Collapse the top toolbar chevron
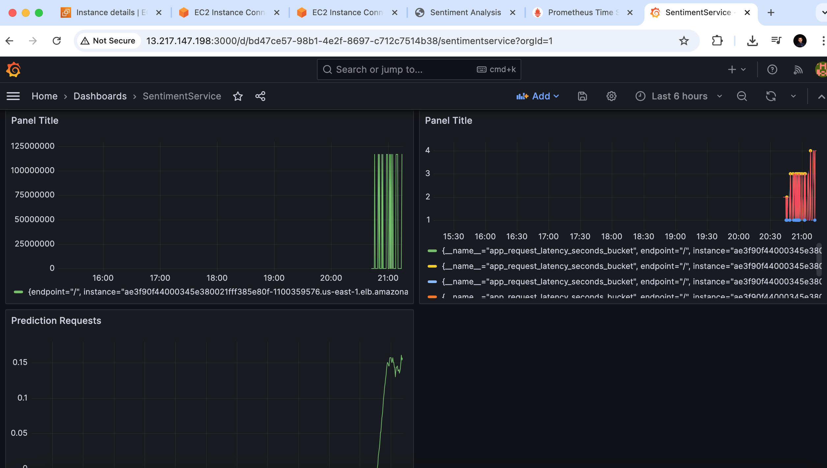Image resolution: width=827 pixels, height=468 pixels. [x=822, y=96]
